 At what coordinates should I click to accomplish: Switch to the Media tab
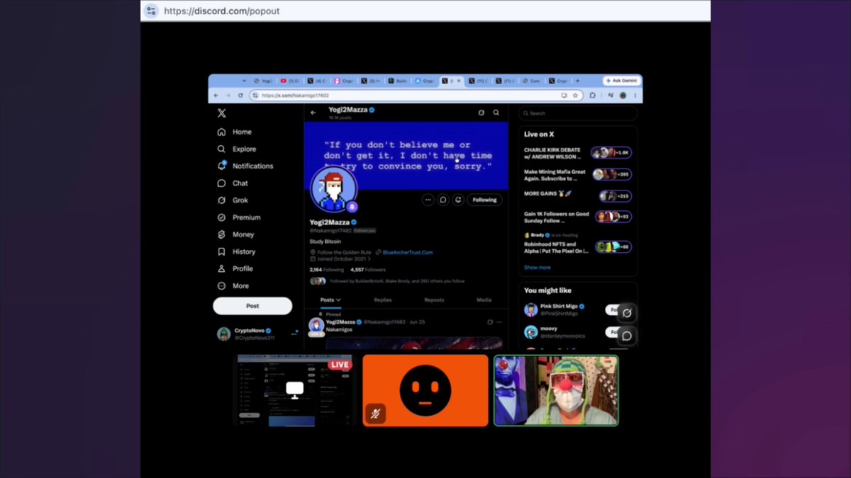coord(484,300)
